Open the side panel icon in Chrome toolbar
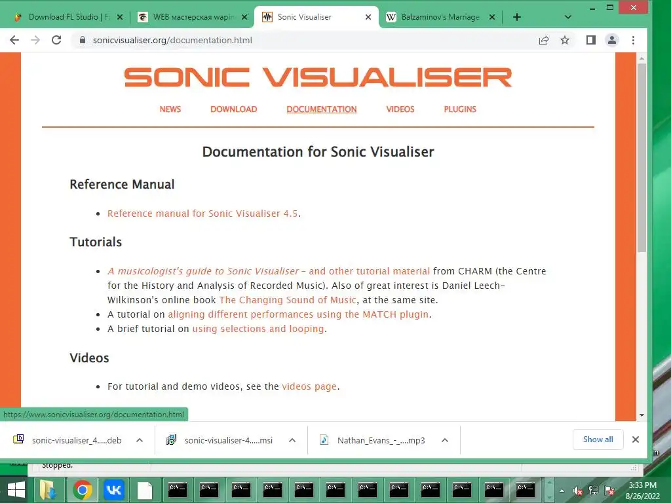671x503 pixels. click(x=591, y=40)
